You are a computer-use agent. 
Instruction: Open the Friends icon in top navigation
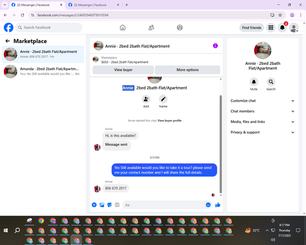pyautogui.click(x=151, y=28)
